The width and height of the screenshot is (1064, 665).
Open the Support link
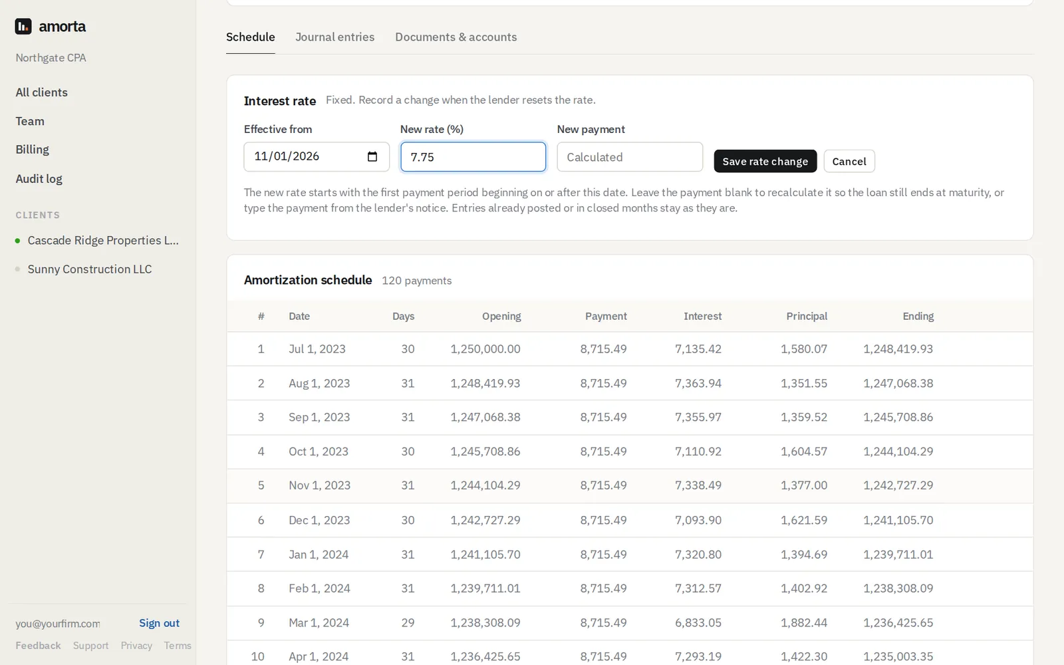click(90, 646)
